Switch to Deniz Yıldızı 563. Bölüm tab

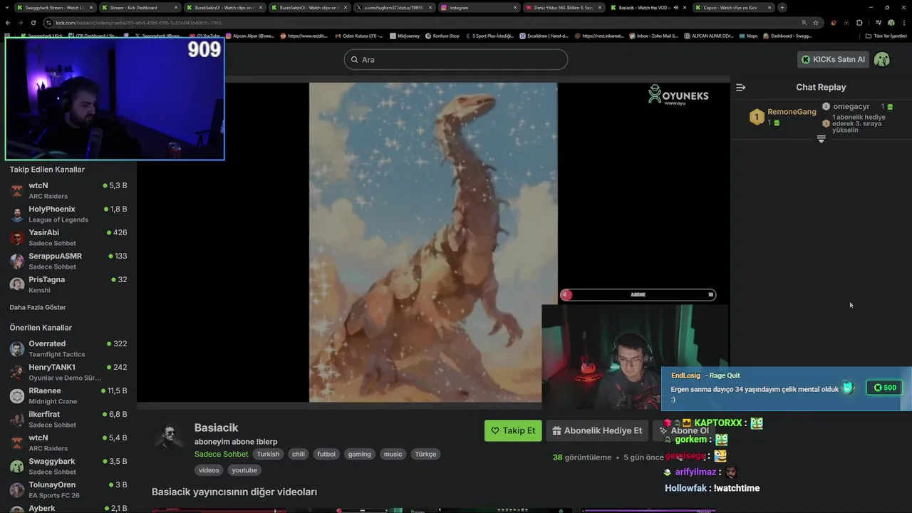(563, 8)
